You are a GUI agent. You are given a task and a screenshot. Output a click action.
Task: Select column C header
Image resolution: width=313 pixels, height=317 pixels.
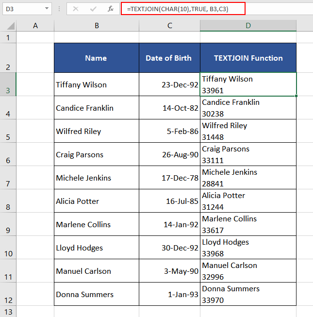[169, 26]
